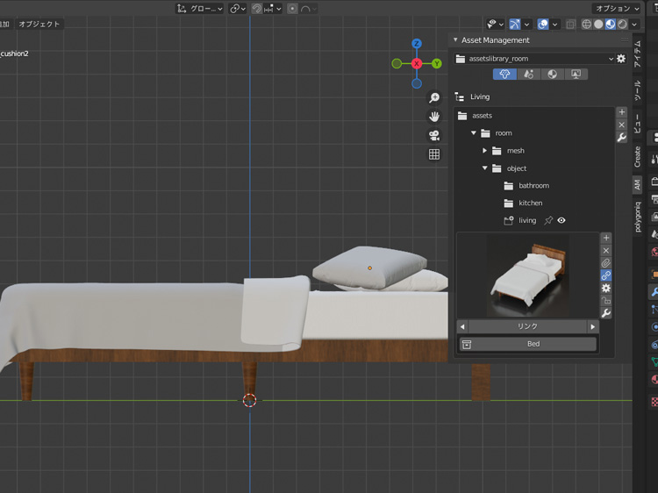Click the オブジェクト menu in header
The image size is (658, 493).
(39, 24)
